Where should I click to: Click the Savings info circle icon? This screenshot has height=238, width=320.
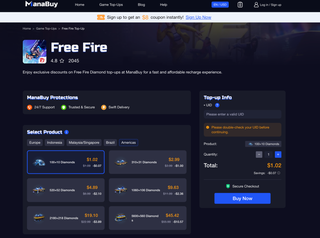[278, 173]
